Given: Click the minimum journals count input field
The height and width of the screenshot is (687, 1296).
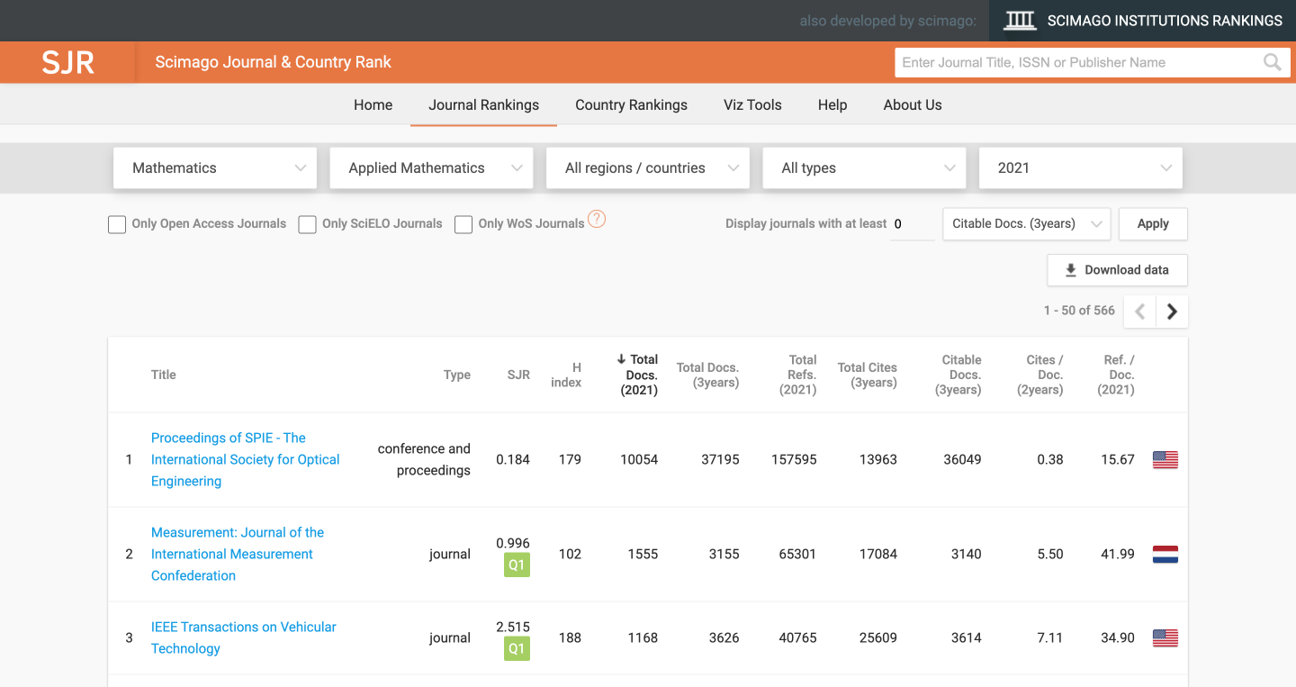Looking at the screenshot, I should [912, 224].
